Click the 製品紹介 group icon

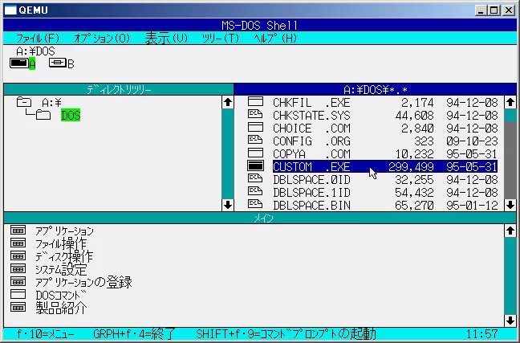pos(18,307)
